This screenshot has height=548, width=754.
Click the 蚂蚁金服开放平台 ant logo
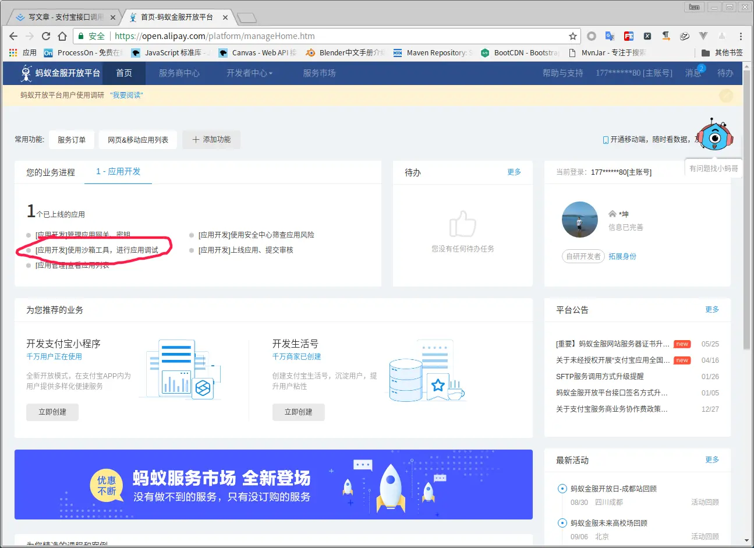60,73
